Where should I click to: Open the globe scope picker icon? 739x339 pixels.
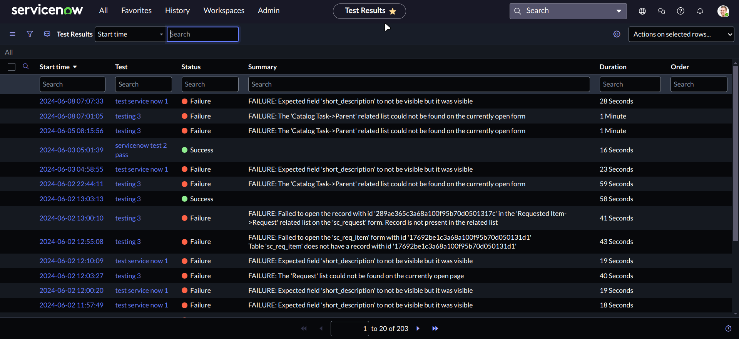click(x=642, y=11)
